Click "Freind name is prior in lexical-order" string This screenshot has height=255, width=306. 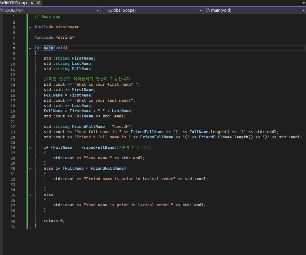[x=129, y=179]
